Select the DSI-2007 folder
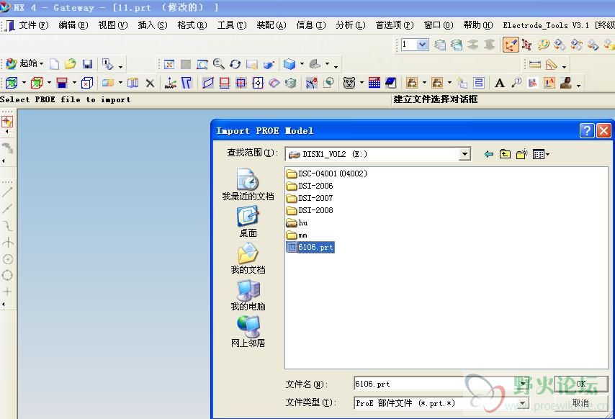615x419 pixels. point(310,198)
